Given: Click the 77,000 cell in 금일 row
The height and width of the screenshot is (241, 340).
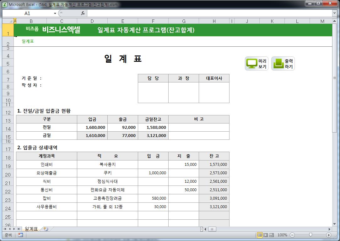Looking at the screenshot, I should [x=123, y=136].
